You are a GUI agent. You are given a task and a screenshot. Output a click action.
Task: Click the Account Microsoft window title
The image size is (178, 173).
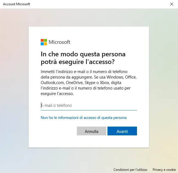tap(16, 4)
